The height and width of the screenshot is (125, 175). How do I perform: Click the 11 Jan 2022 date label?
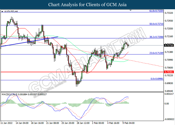coord(6,123)
